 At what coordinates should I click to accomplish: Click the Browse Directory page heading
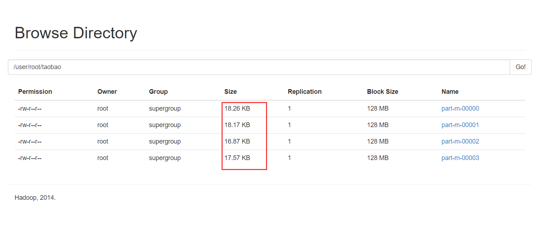click(76, 33)
